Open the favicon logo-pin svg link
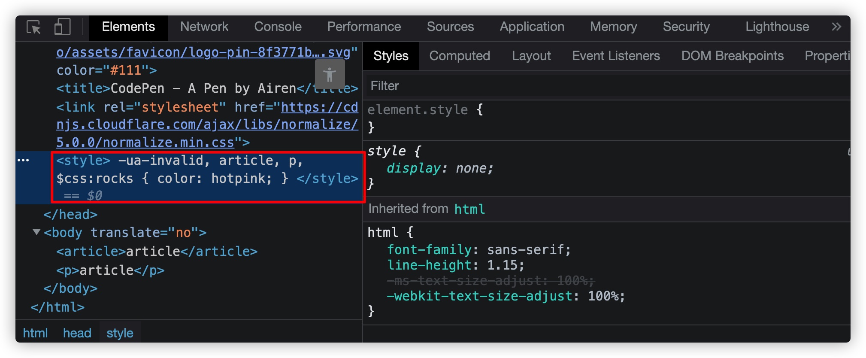 click(x=203, y=52)
